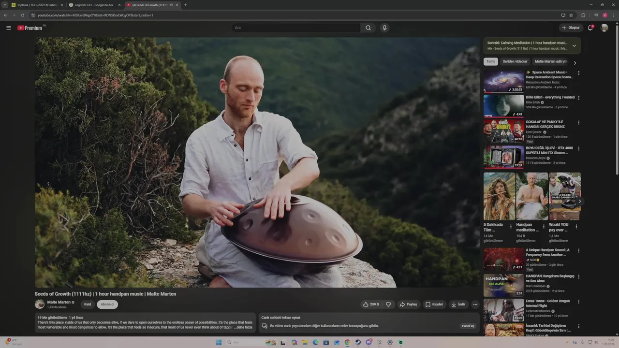Open Chrome tab search dropdown
619x348 pixels.
point(5,5)
